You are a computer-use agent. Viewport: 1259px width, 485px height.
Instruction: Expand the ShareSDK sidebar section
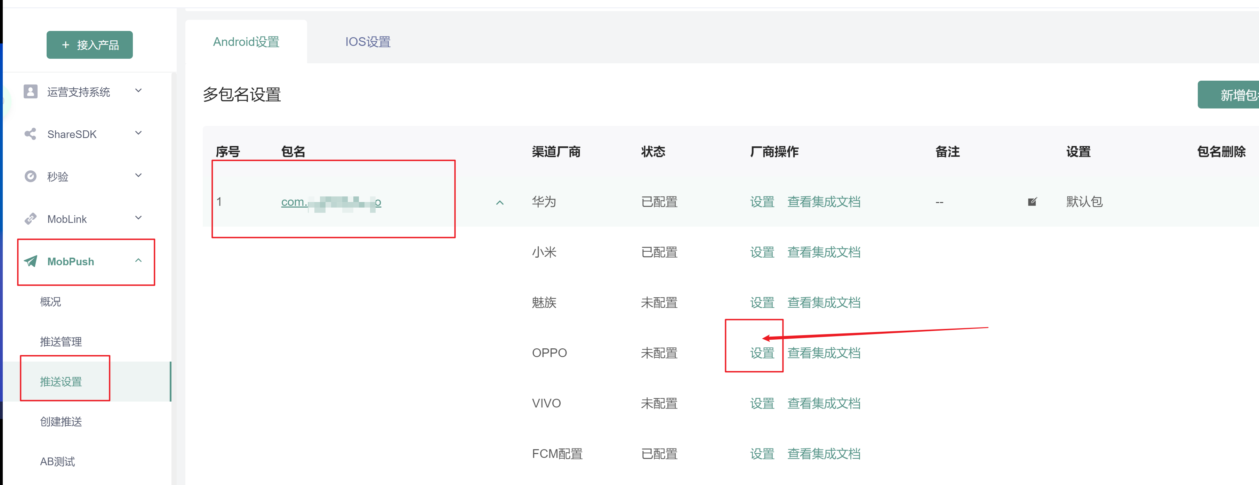pos(139,133)
